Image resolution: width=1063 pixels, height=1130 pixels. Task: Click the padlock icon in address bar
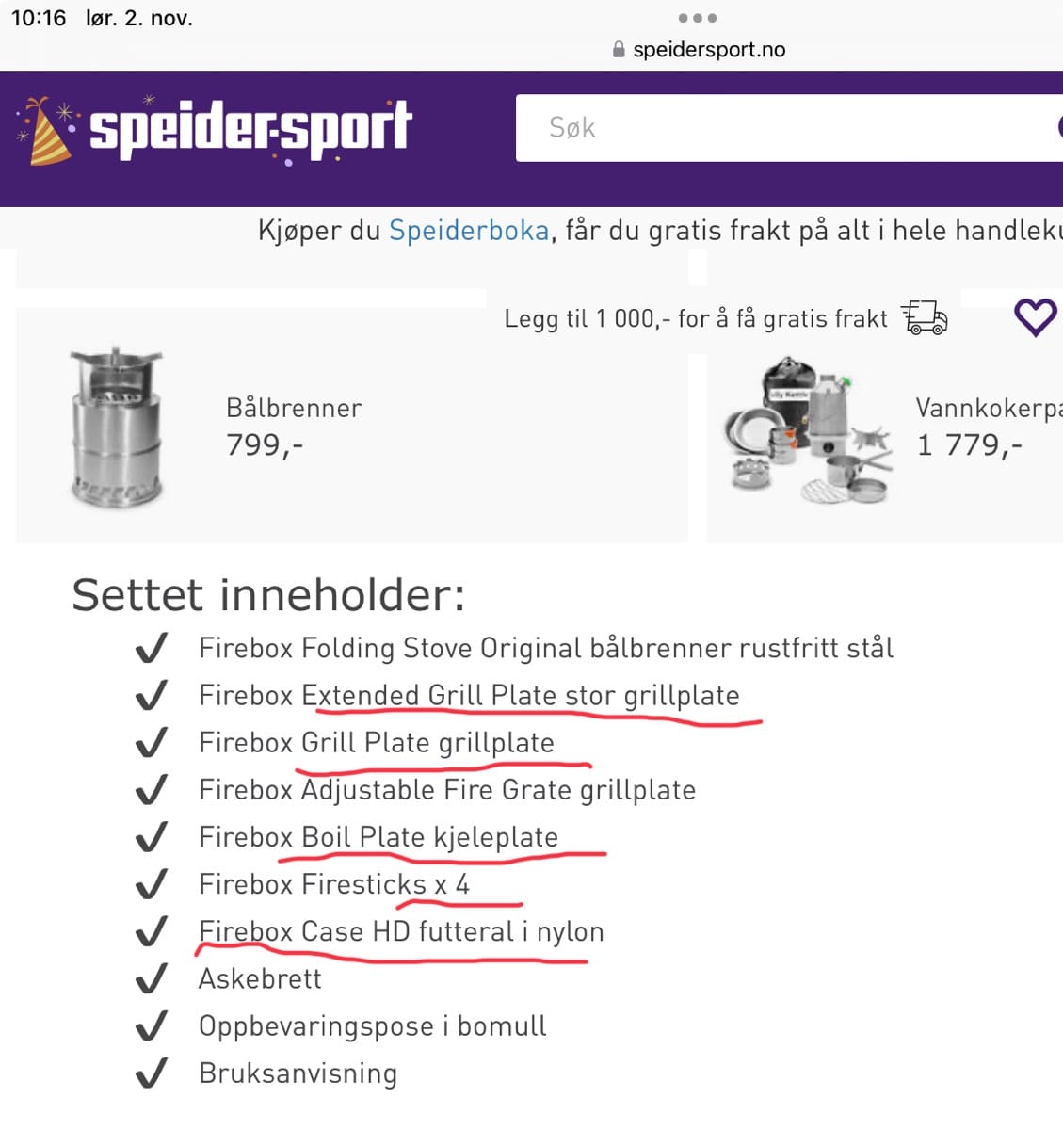click(619, 50)
